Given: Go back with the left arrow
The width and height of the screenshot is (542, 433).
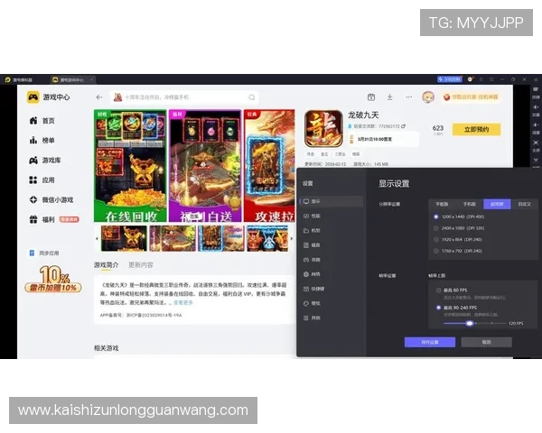Looking at the screenshot, I should click(x=99, y=97).
